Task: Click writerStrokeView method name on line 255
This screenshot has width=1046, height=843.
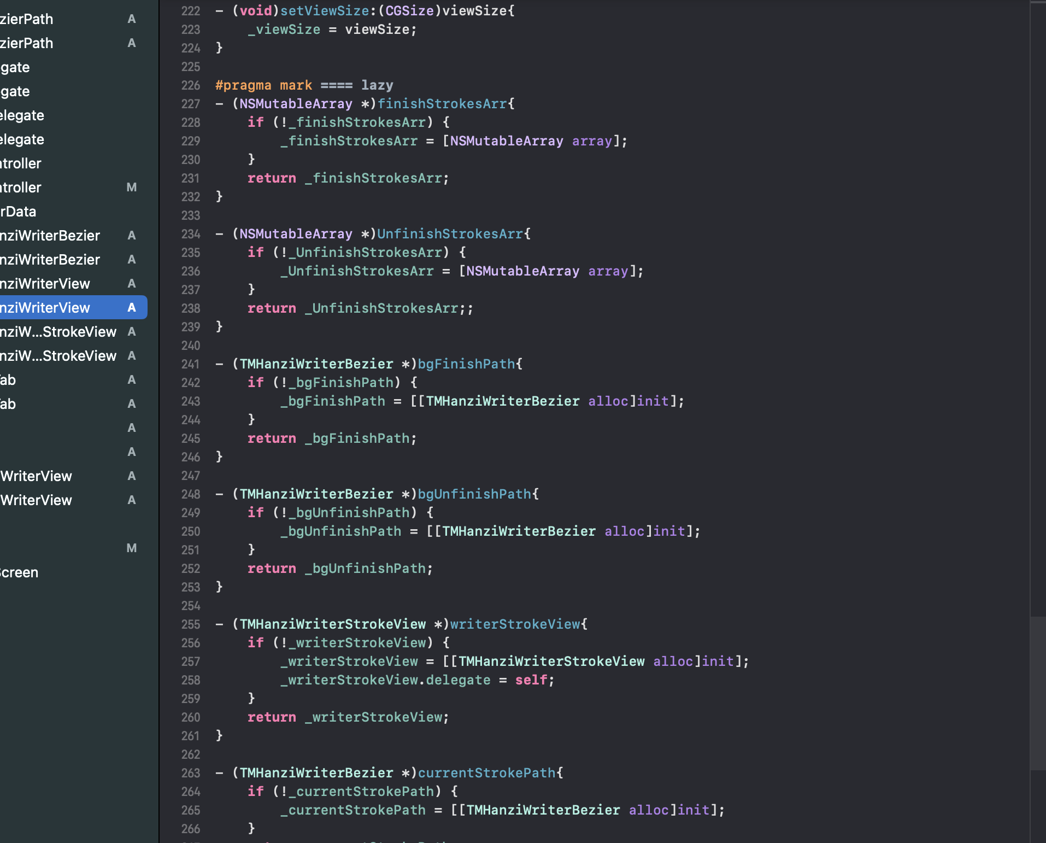Action: (515, 624)
